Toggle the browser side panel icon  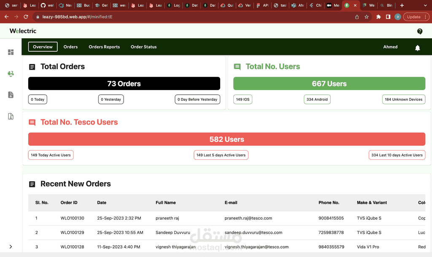(x=388, y=17)
